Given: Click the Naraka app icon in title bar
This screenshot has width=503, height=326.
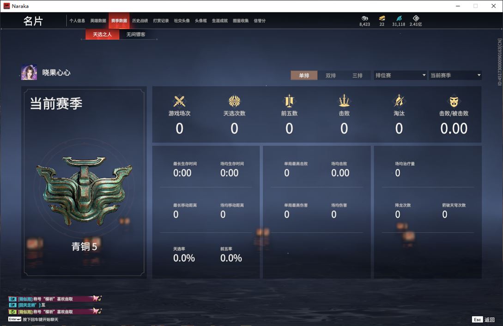Looking at the screenshot, I should (7, 6).
